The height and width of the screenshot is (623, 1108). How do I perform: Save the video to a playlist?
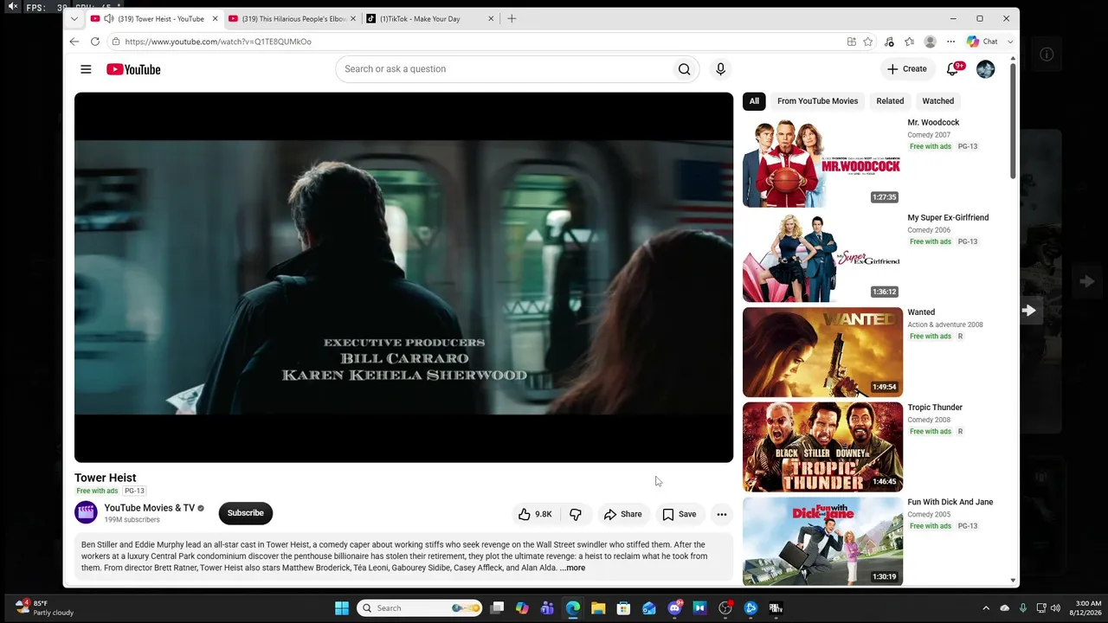tap(679, 514)
